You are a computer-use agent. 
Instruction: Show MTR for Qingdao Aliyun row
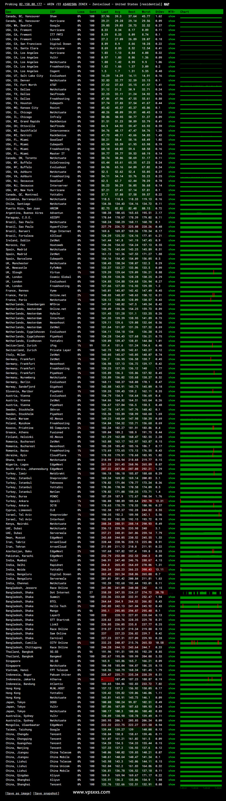point(171,775)
